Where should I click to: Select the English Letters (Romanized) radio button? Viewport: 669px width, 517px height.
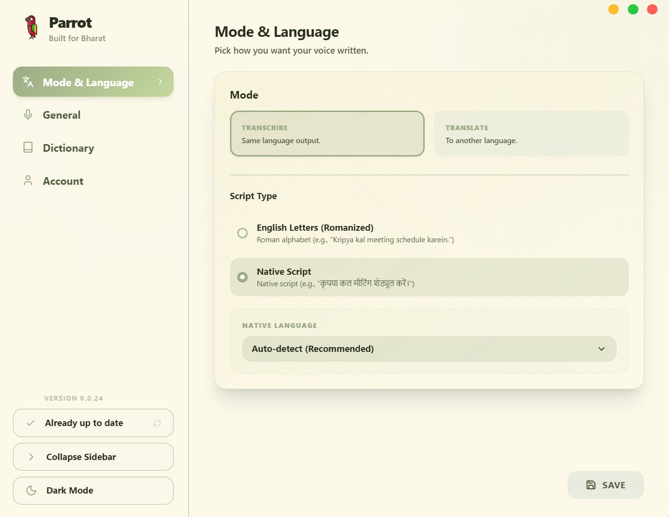(x=242, y=233)
